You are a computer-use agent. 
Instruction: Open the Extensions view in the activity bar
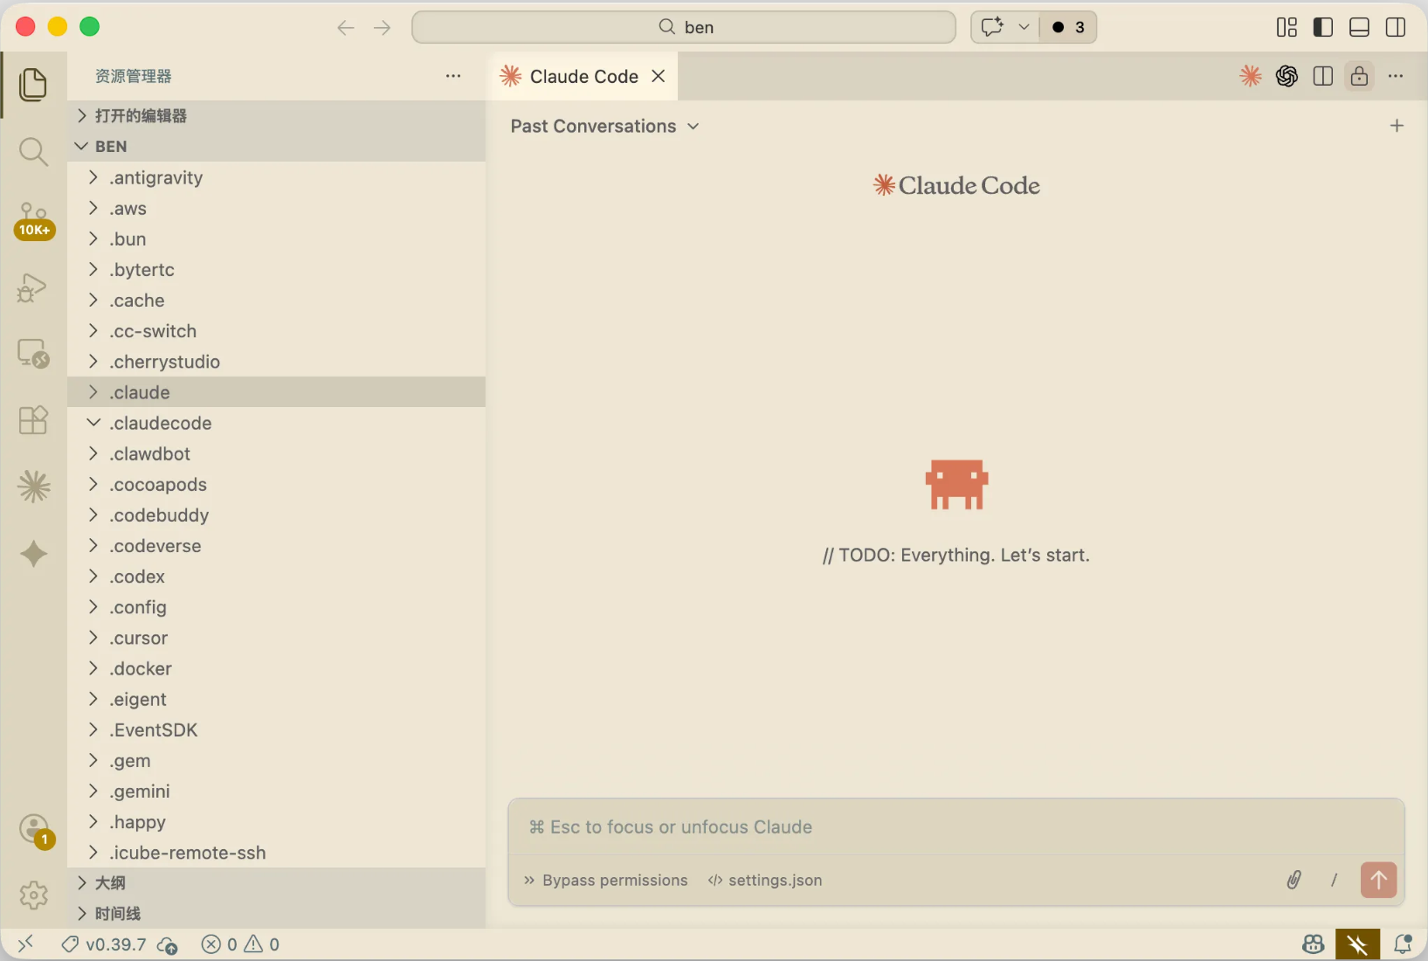coord(33,420)
